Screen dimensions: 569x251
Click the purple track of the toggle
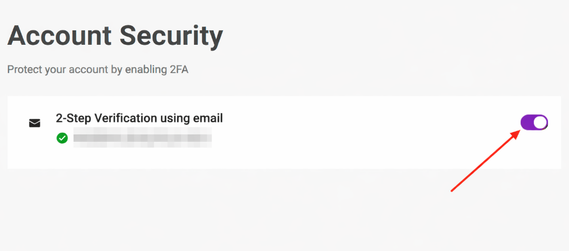(528, 122)
